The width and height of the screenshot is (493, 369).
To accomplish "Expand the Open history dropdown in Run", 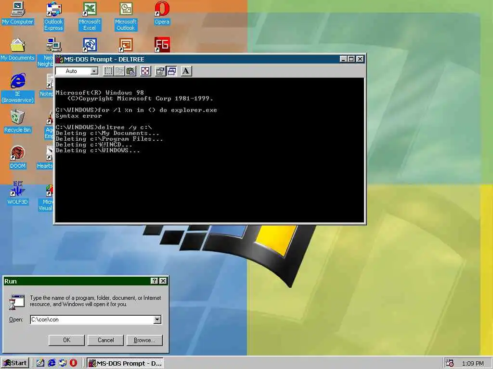I will pyautogui.click(x=157, y=320).
